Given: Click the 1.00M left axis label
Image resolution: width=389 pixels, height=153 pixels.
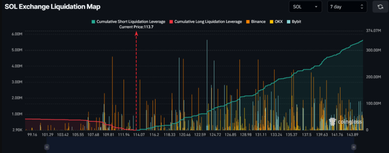Looking at the screenshot, I should [x=17, y=114].
